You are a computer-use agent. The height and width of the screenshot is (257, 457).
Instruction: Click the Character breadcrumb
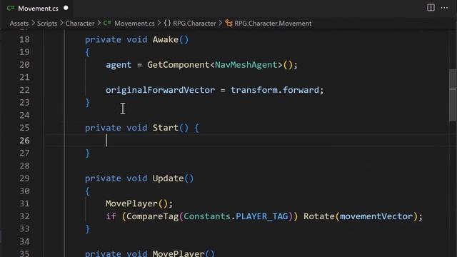tap(80, 24)
